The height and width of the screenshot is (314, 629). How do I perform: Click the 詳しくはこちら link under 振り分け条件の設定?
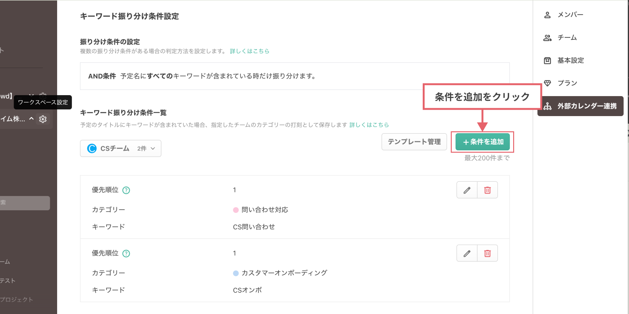point(249,51)
